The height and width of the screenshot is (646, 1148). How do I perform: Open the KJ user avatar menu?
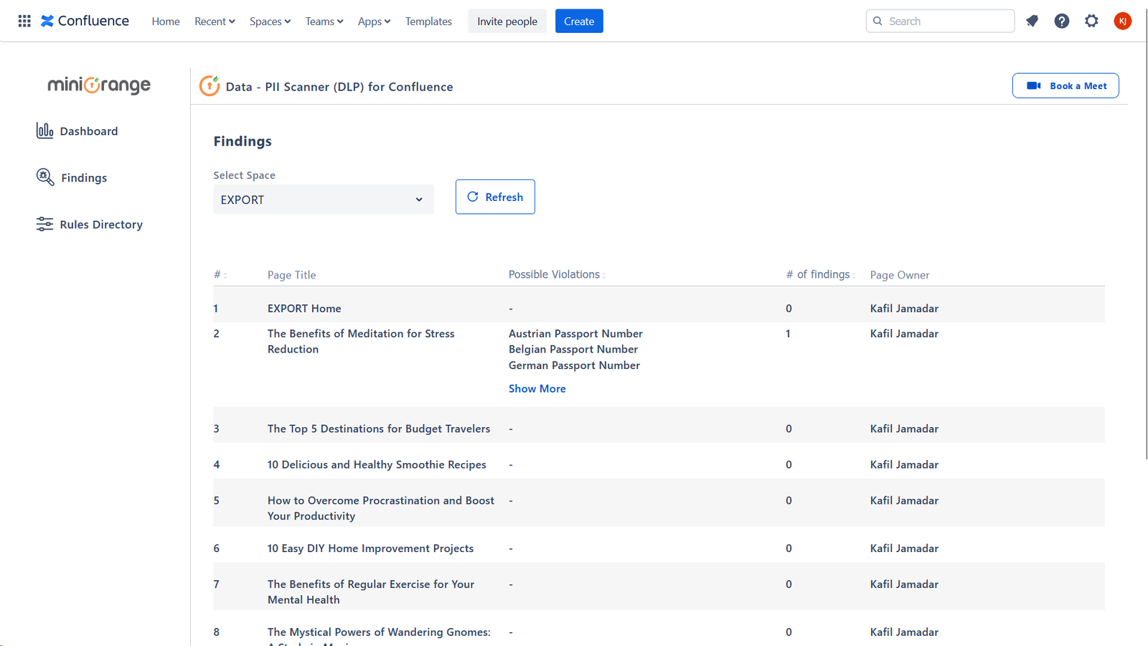1123,21
